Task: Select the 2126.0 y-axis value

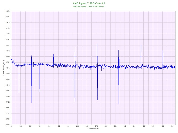Action: coord(8,125)
